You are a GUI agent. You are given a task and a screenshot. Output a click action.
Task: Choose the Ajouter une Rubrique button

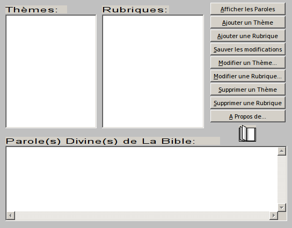tap(247, 36)
